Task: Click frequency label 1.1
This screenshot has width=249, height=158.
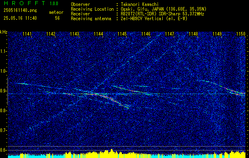Action: pos(3,51)
